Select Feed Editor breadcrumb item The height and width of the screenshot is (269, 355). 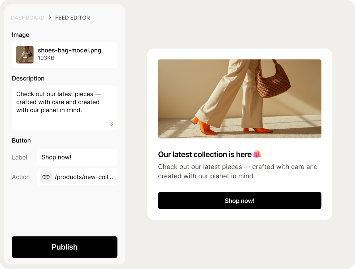[73, 18]
